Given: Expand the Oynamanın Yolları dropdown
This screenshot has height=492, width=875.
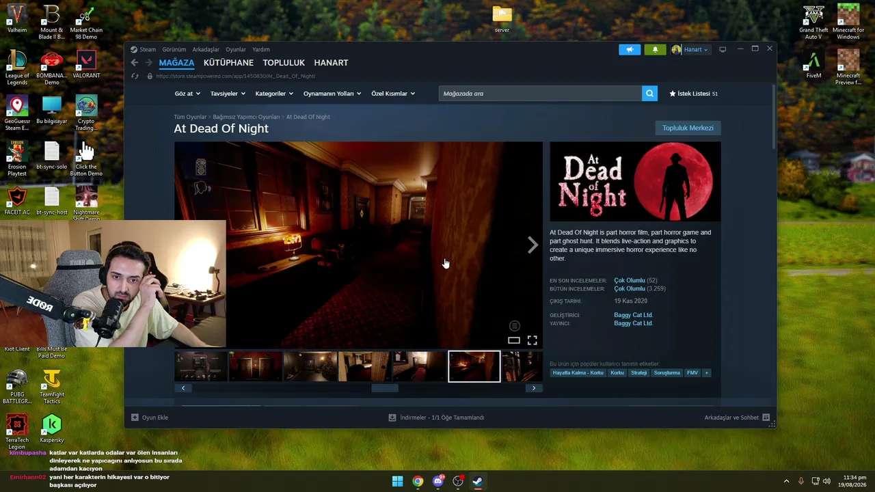Looking at the screenshot, I should pyautogui.click(x=332, y=94).
